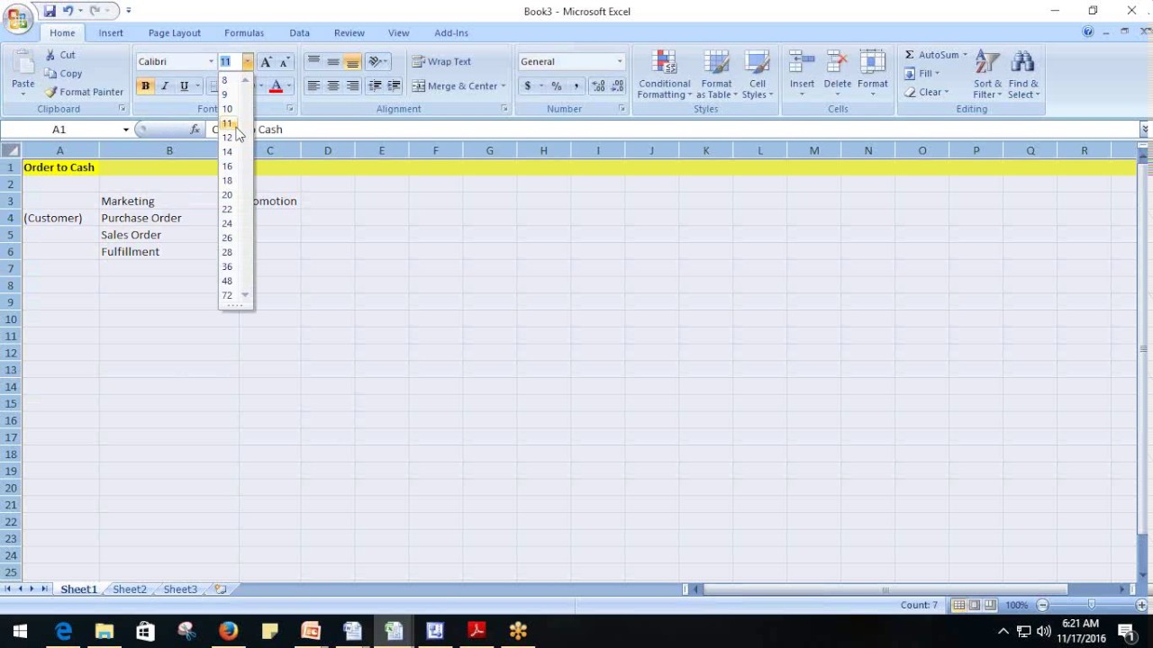Screen dimensions: 1153x648
Task: Open the General number format dropdown
Action: coord(620,61)
